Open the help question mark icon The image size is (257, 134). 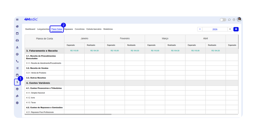pyautogui.click(x=234, y=20)
